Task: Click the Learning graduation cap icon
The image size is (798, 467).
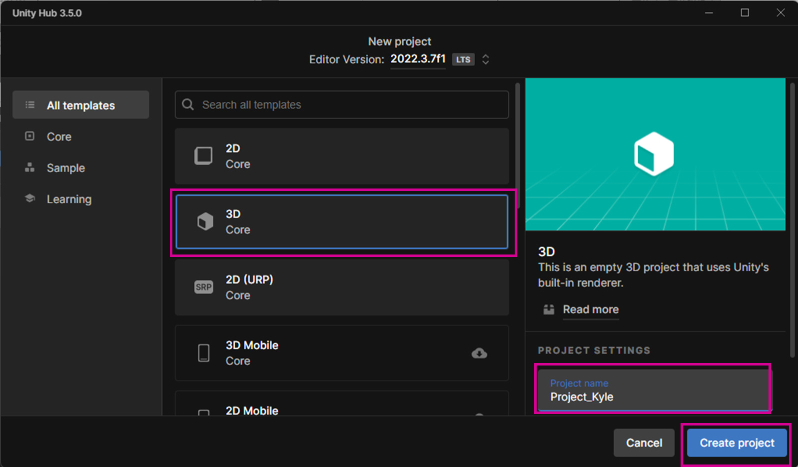Action: pyautogui.click(x=30, y=198)
